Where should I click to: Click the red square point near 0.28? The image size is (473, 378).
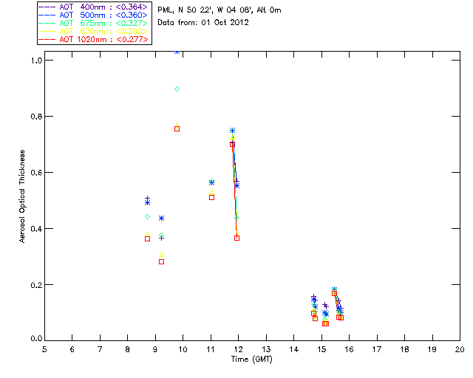(x=161, y=261)
